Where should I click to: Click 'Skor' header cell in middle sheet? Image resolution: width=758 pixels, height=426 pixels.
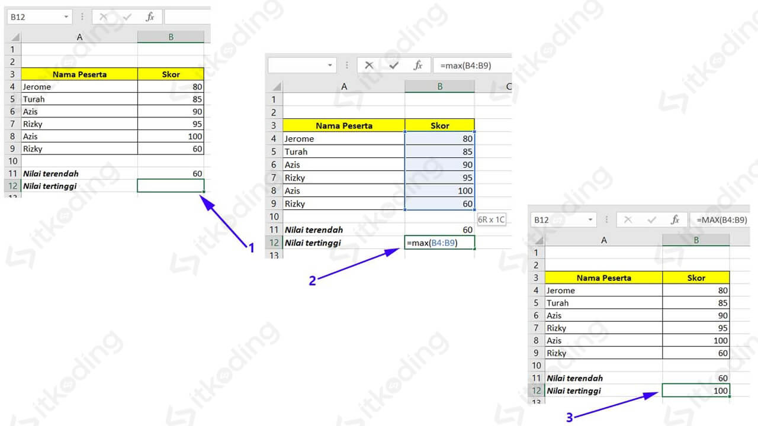440,125
